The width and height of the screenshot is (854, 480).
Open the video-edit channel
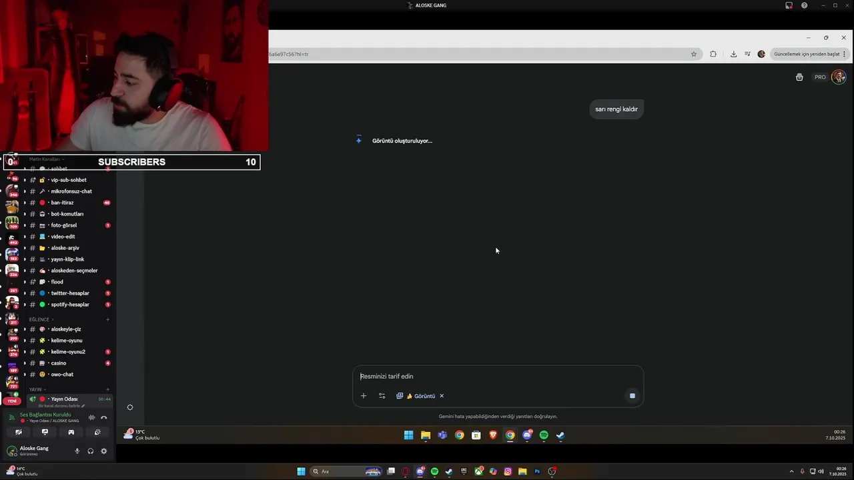click(x=69, y=237)
